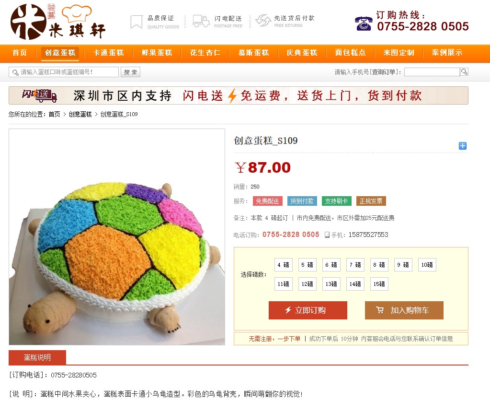
Task: Click the order query magnifier icon
Action: [x=464, y=72]
